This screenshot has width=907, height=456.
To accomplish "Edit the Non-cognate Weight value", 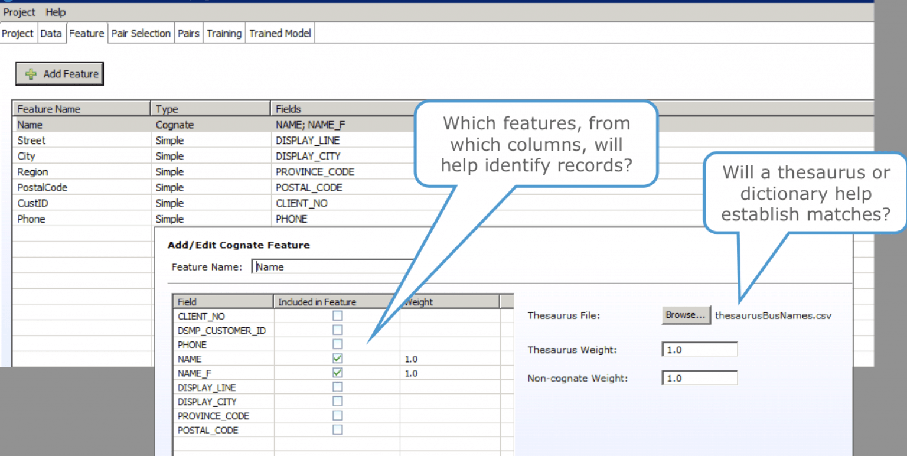I will pos(699,377).
